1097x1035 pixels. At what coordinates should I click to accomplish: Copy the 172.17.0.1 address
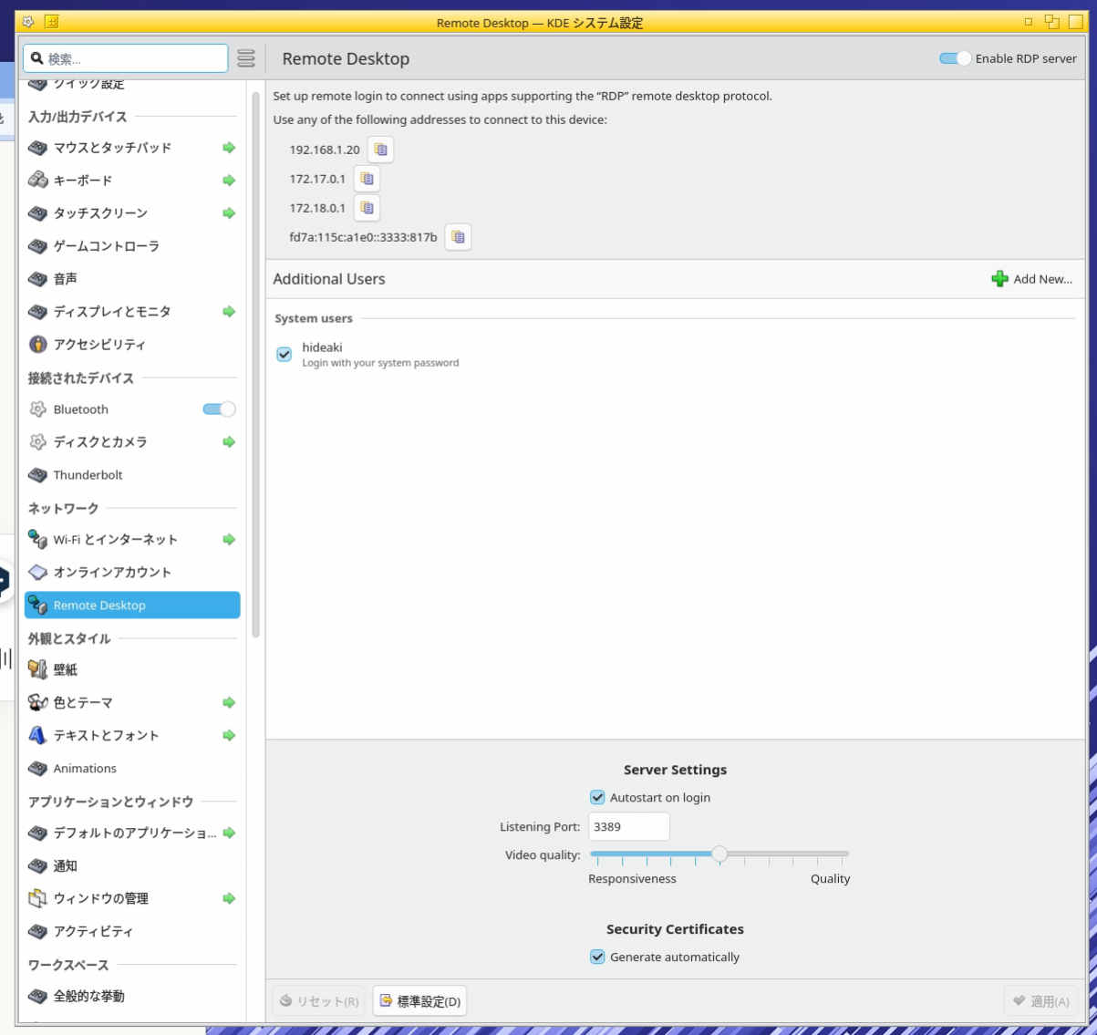click(367, 179)
